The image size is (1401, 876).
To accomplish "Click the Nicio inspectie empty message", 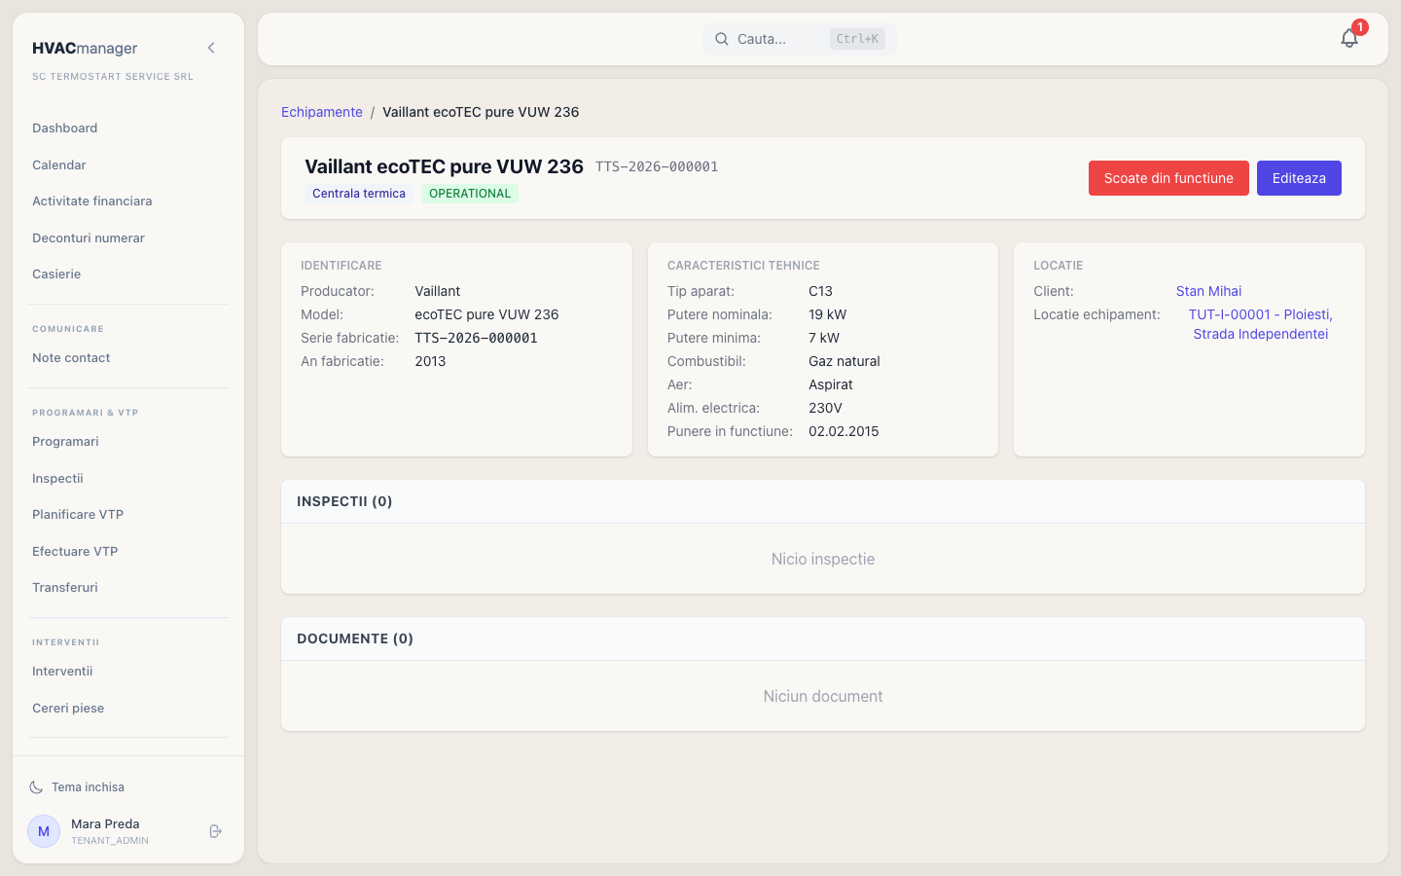I will point(823,559).
